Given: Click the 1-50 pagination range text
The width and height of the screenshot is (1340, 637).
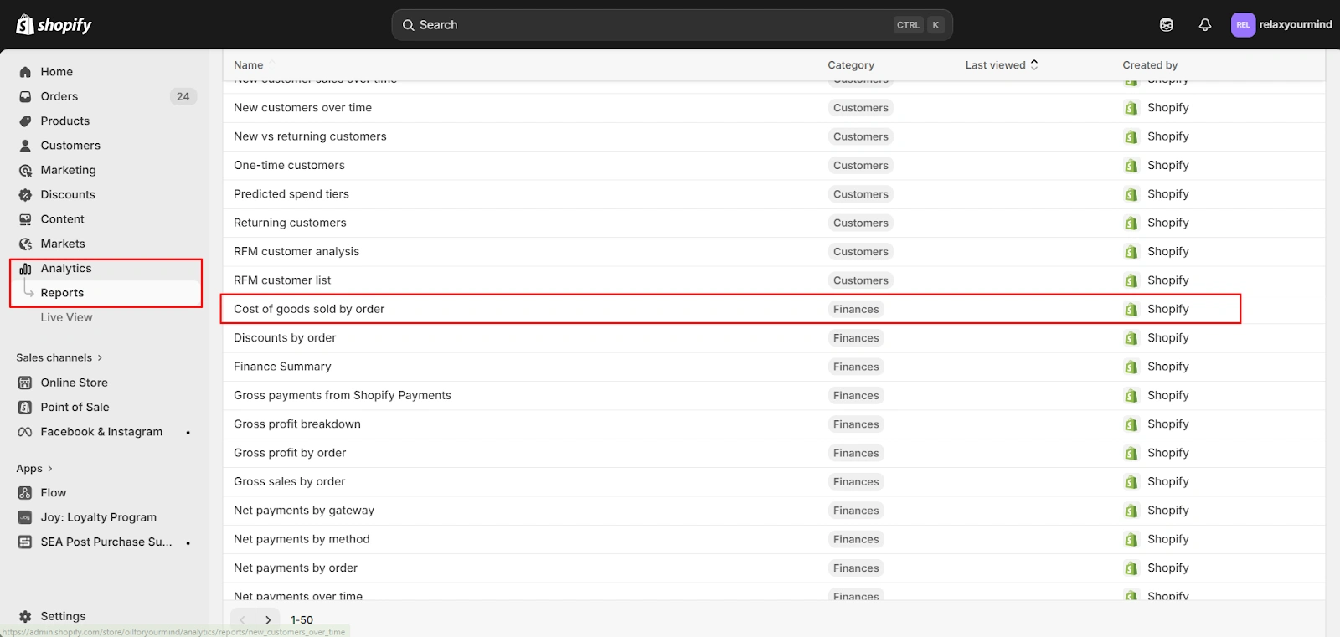Looking at the screenshot, I should 301,620.
